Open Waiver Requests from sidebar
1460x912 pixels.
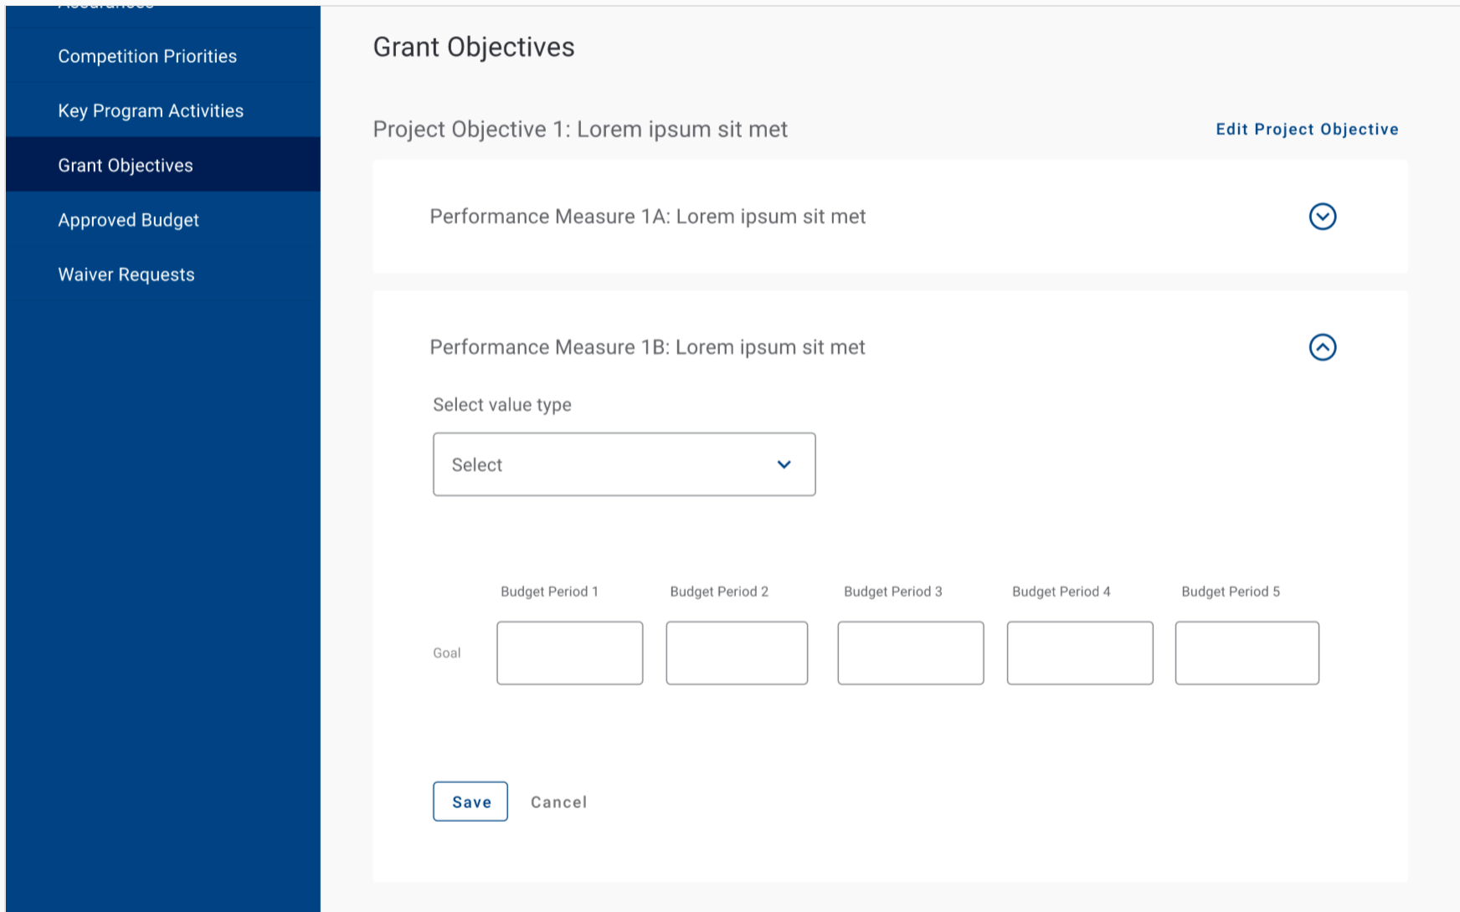coord(126,274)
